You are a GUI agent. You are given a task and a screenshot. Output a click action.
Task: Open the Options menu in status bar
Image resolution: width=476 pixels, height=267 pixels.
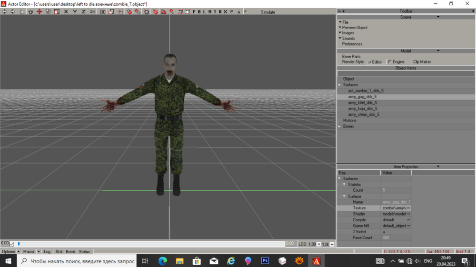9,251
